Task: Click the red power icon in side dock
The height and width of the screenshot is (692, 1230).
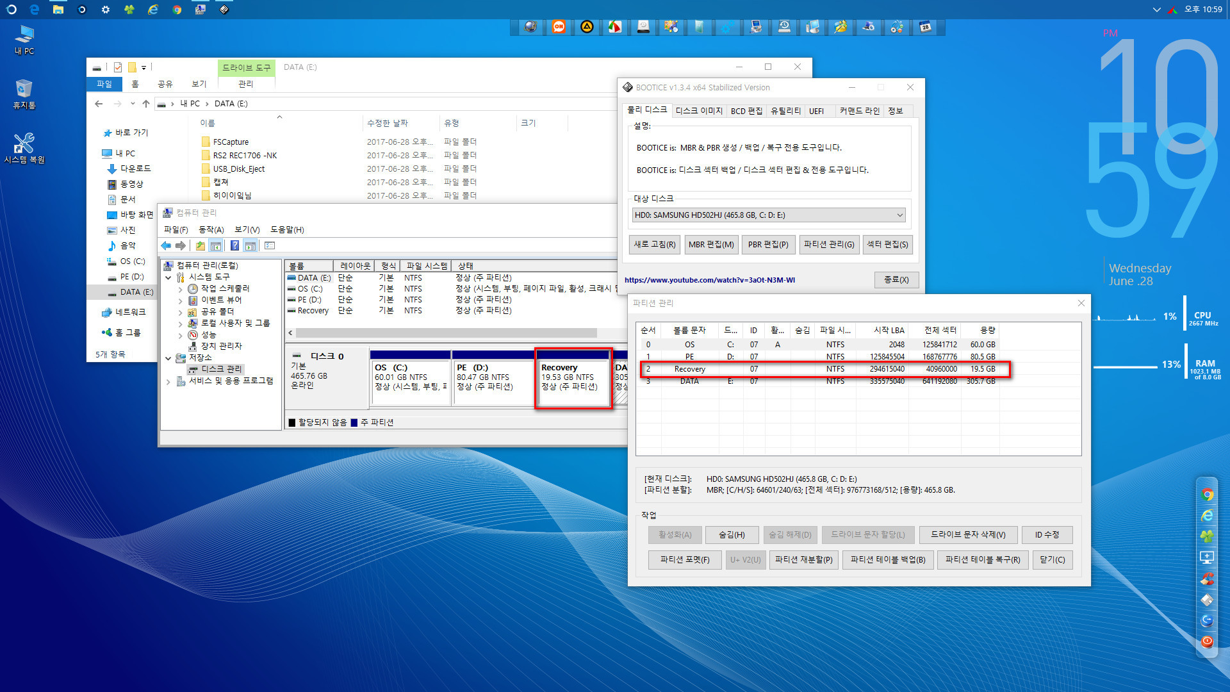Action: coord(1208,641)
